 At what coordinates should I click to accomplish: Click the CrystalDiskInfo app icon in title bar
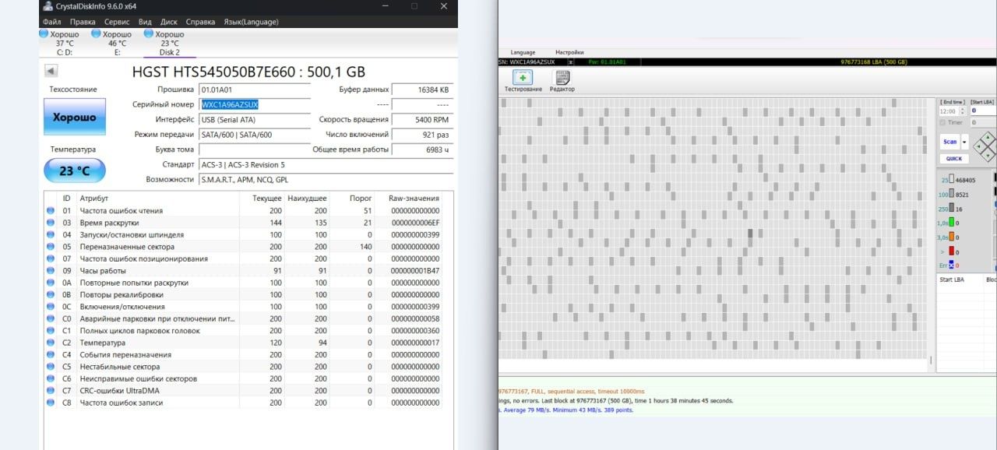(x=48, y=6)
